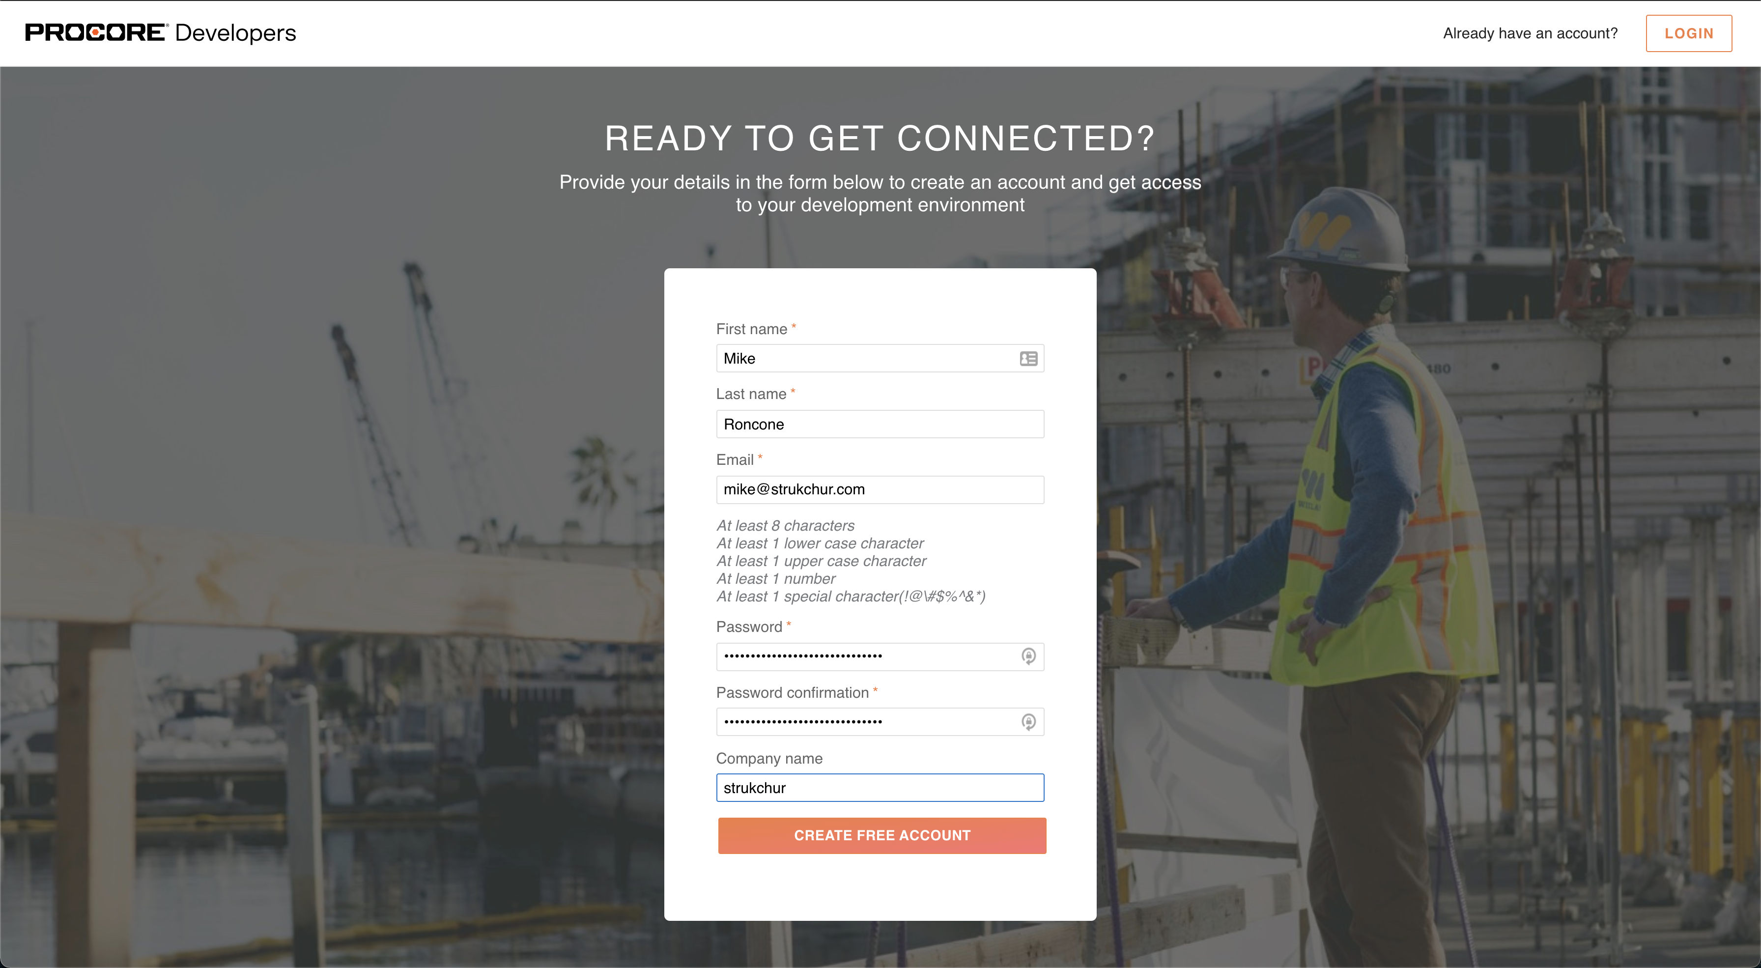This screenshot has height=968, width=1761.
Task: Select the mike@strukchur.com email field
Action: pyautogui.click(x=880, y=489)
